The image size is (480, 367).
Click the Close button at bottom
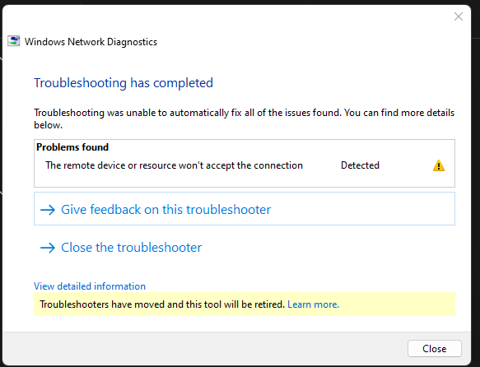coord(435,348)
